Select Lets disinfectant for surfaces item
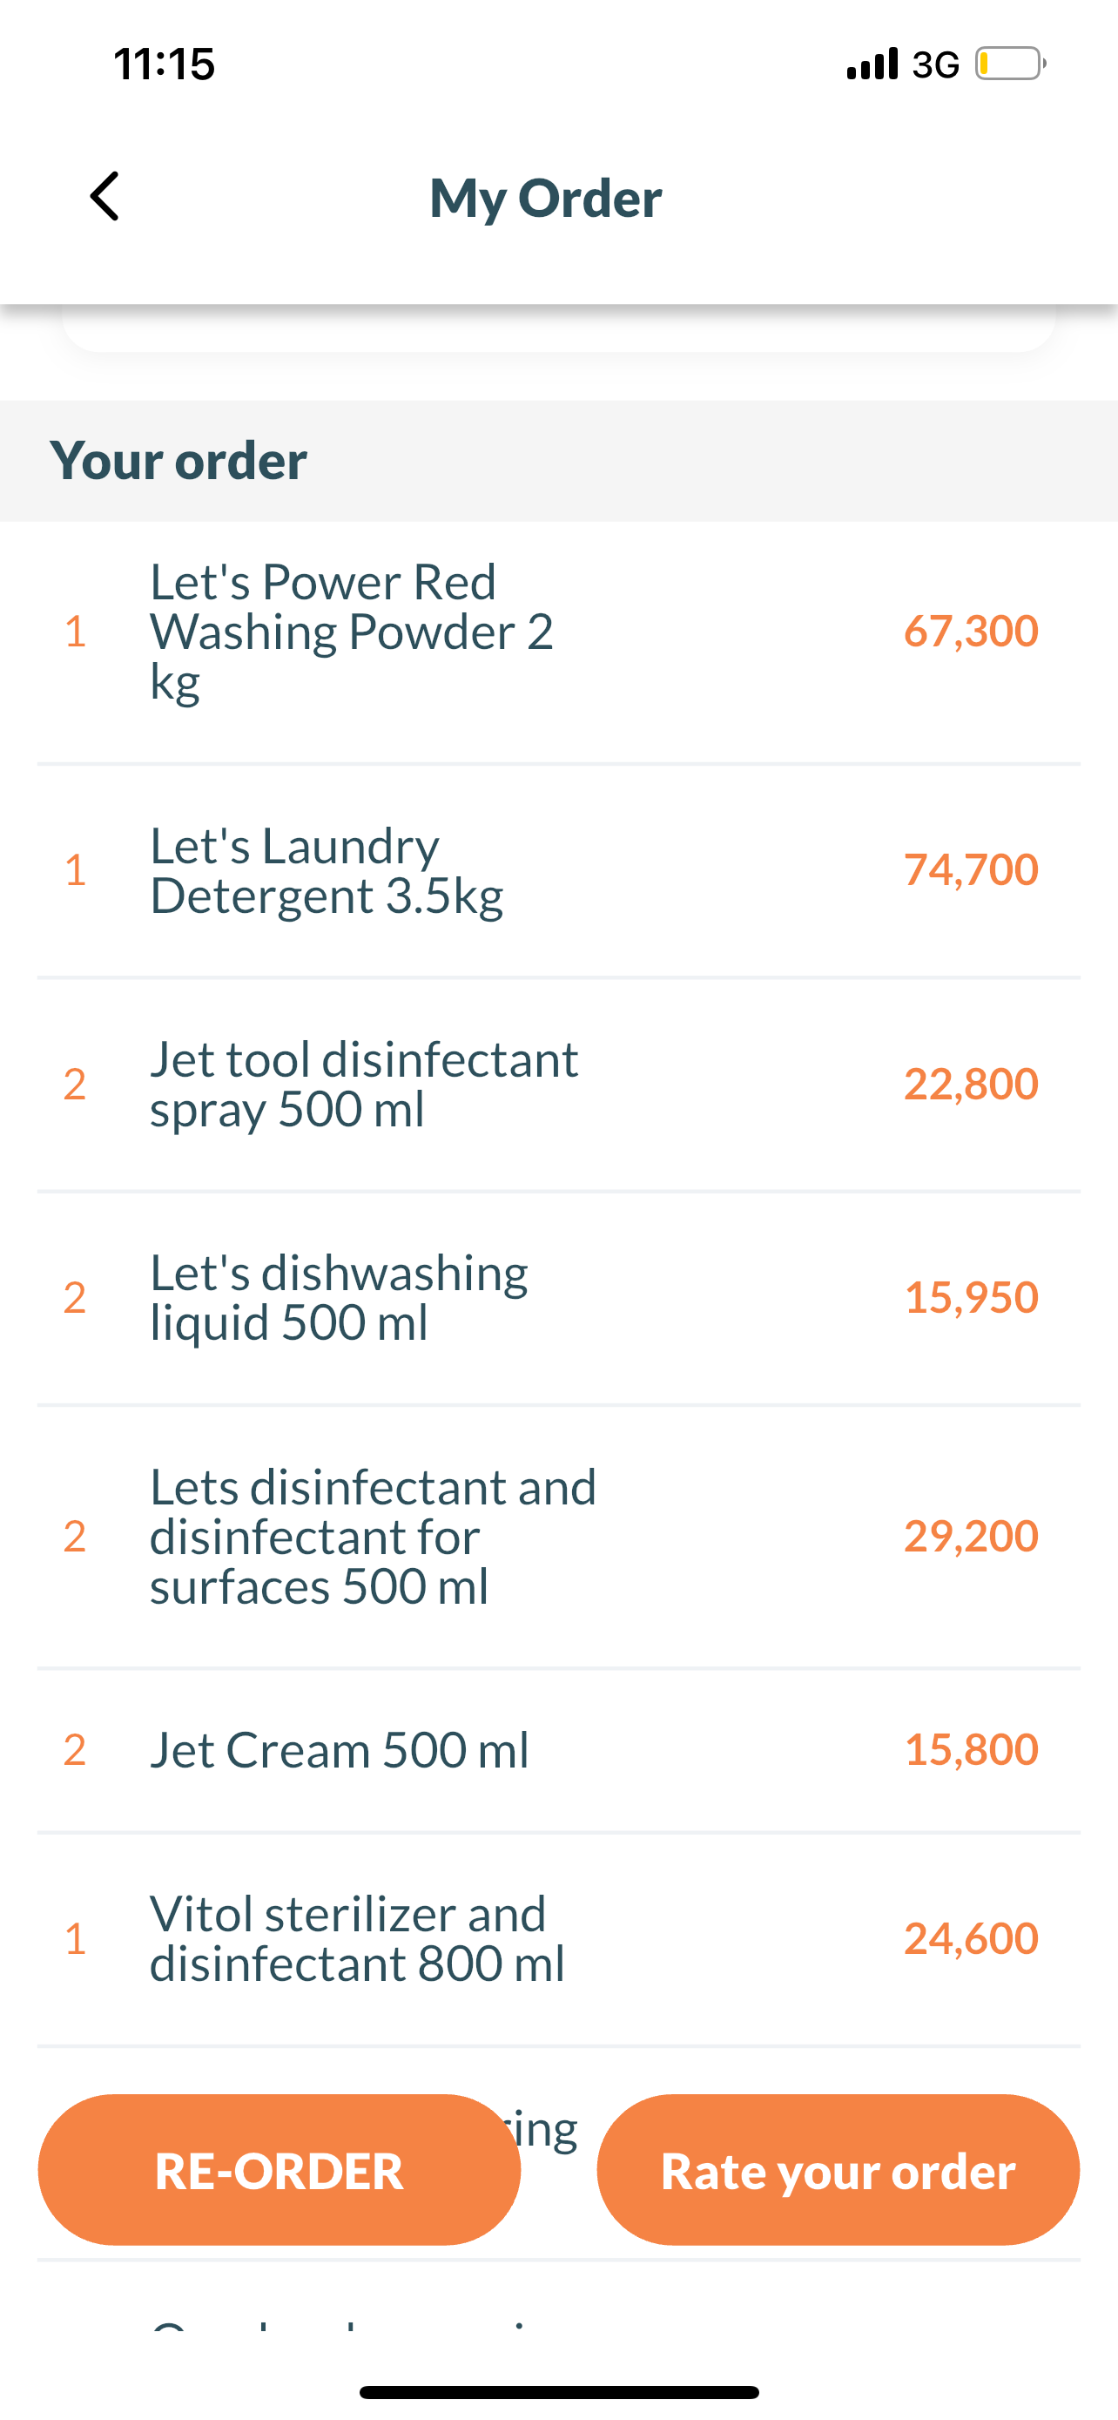Image resolution: width=1118 pixels, height=2420 pixels. pos(373,1536)
